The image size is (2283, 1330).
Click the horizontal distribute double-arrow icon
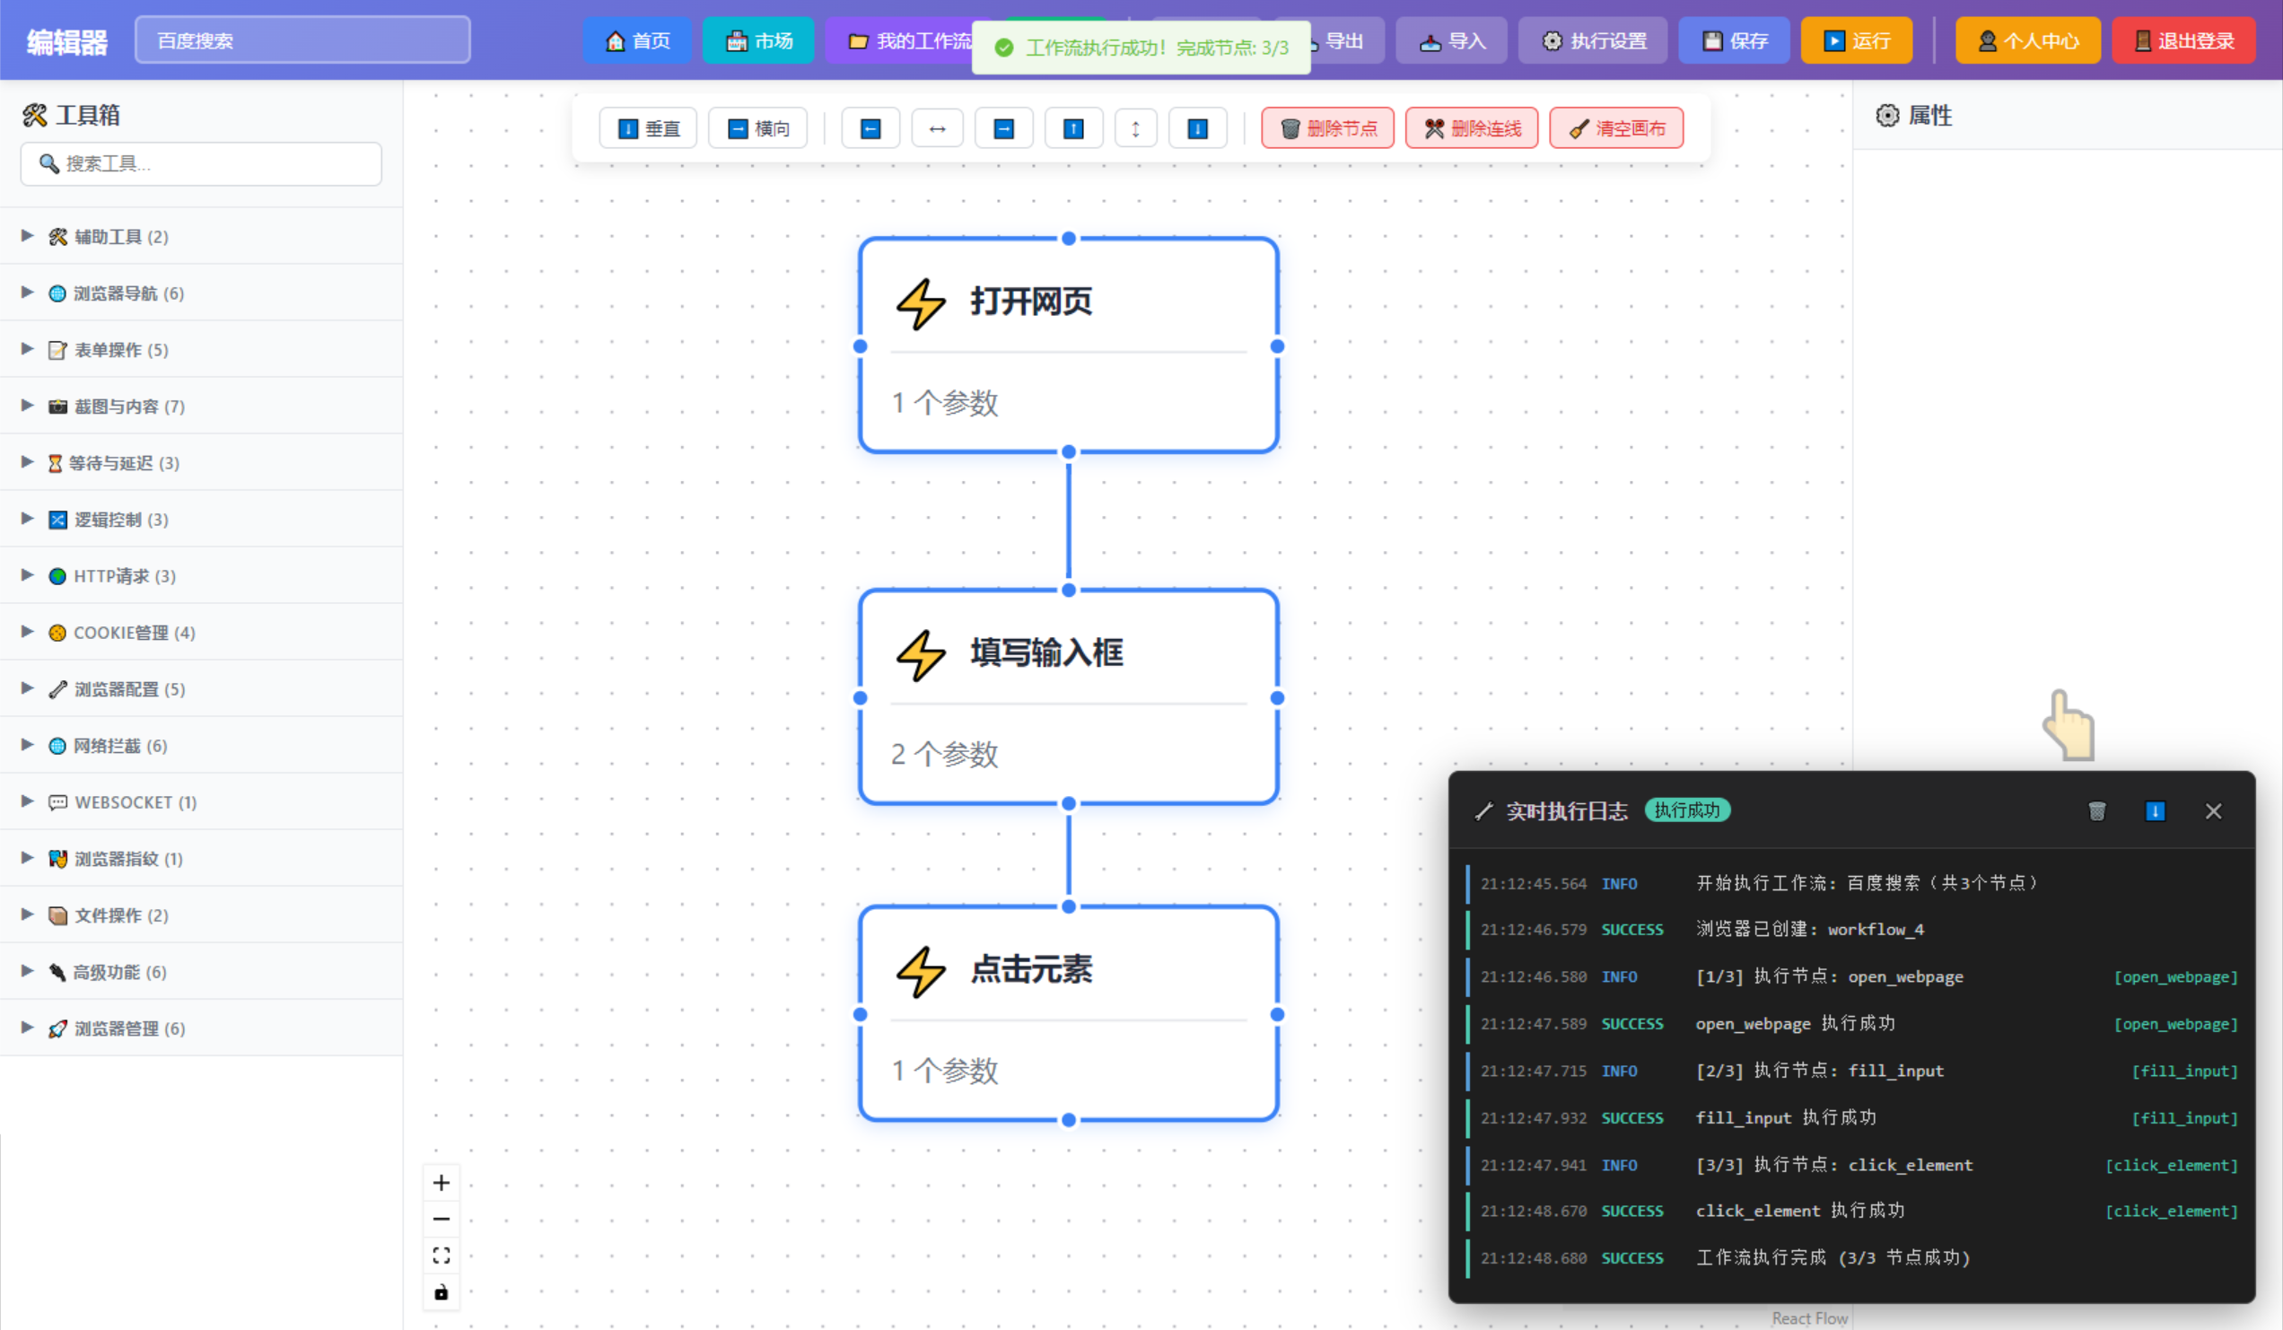click(x=937, y=128)
